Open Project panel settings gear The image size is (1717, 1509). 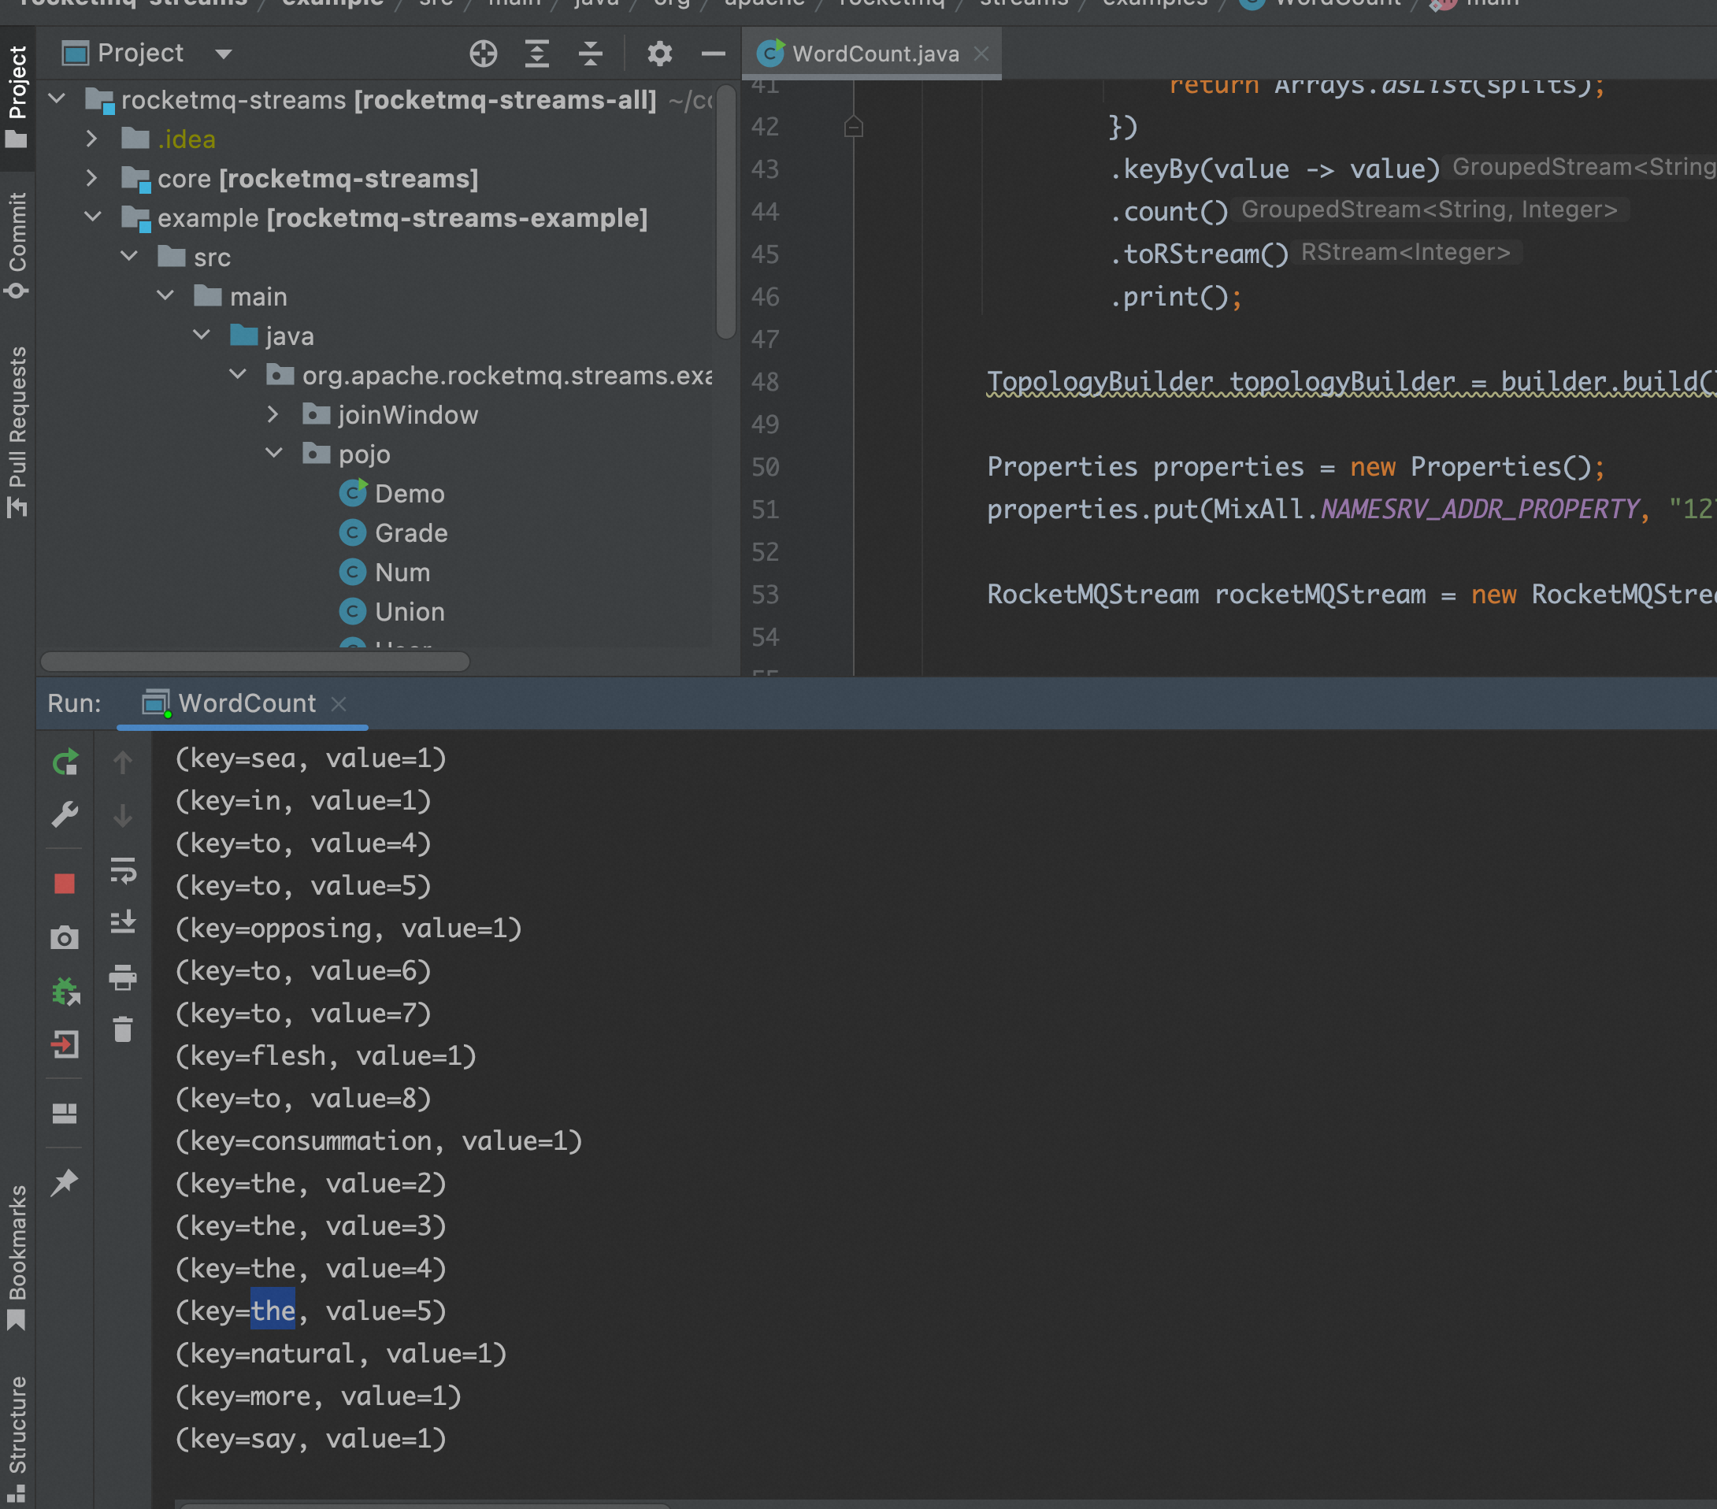pyautogui.click(x=659, y=54)
